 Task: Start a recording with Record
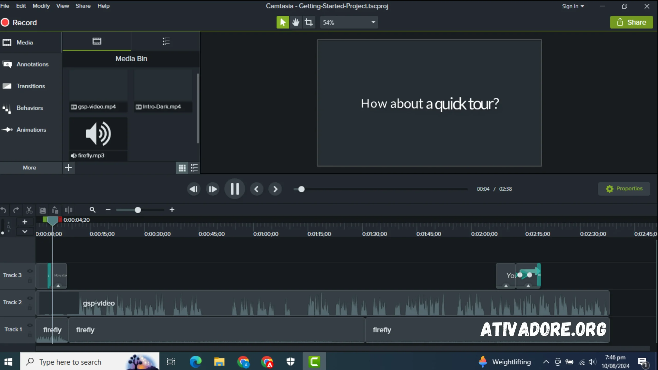[19, 22]
